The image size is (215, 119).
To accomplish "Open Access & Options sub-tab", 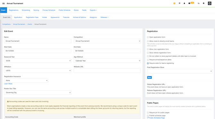I will [80, 17].
